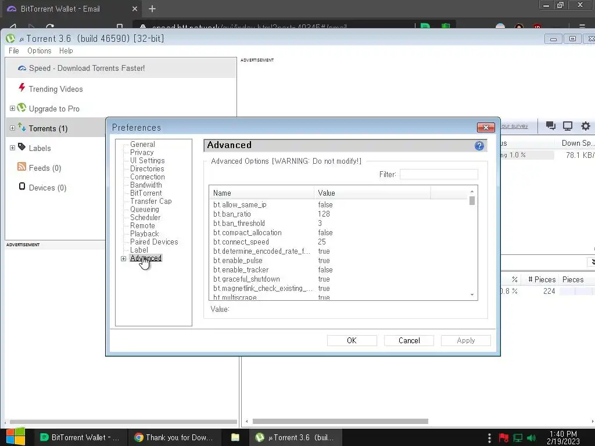The width and height of the screenshot is (595, 446).
Task: Select bt.ban_ratio option row
Action: pyautogui.click(x=339, y=214)
